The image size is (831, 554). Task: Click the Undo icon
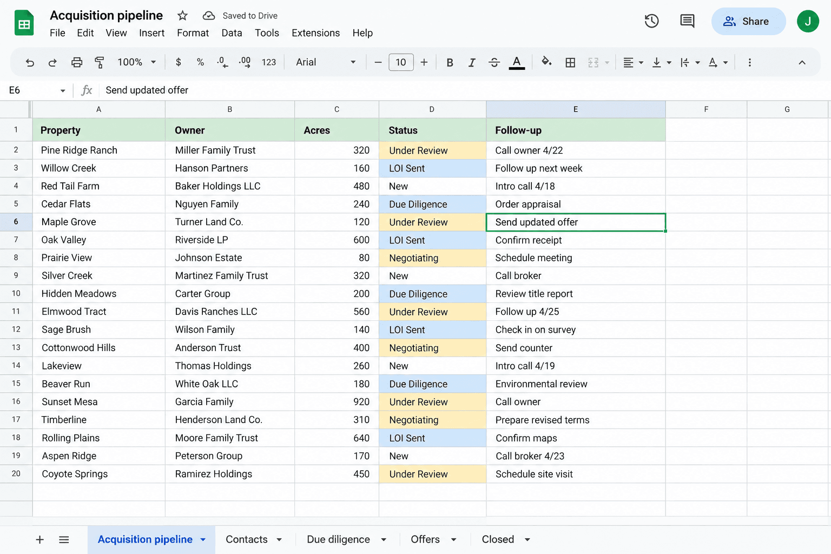pos(30,63)
